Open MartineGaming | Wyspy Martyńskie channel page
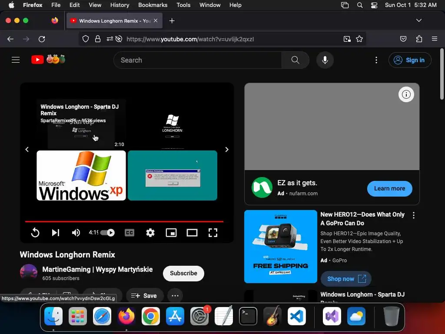The width and height of the screenshot is (445, 334). (x=97, y=269)
